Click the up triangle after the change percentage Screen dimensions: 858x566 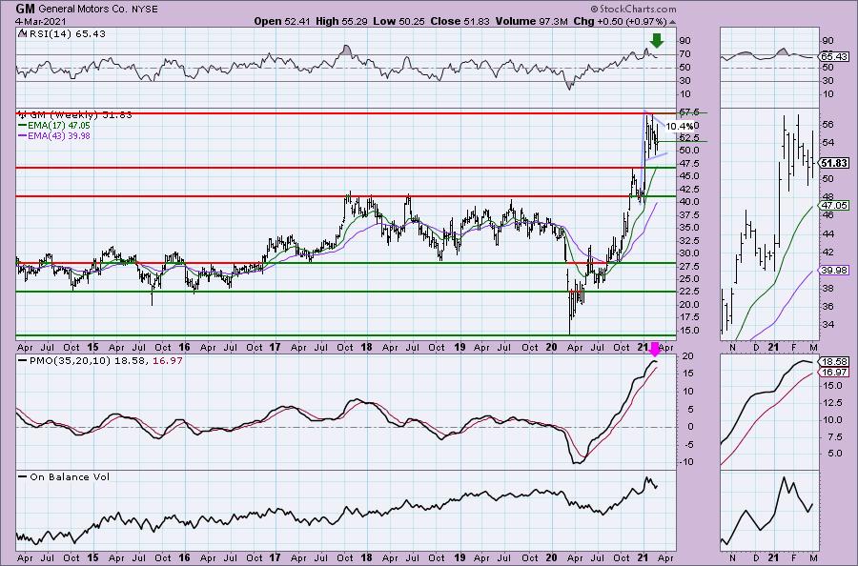pos(672,22)
